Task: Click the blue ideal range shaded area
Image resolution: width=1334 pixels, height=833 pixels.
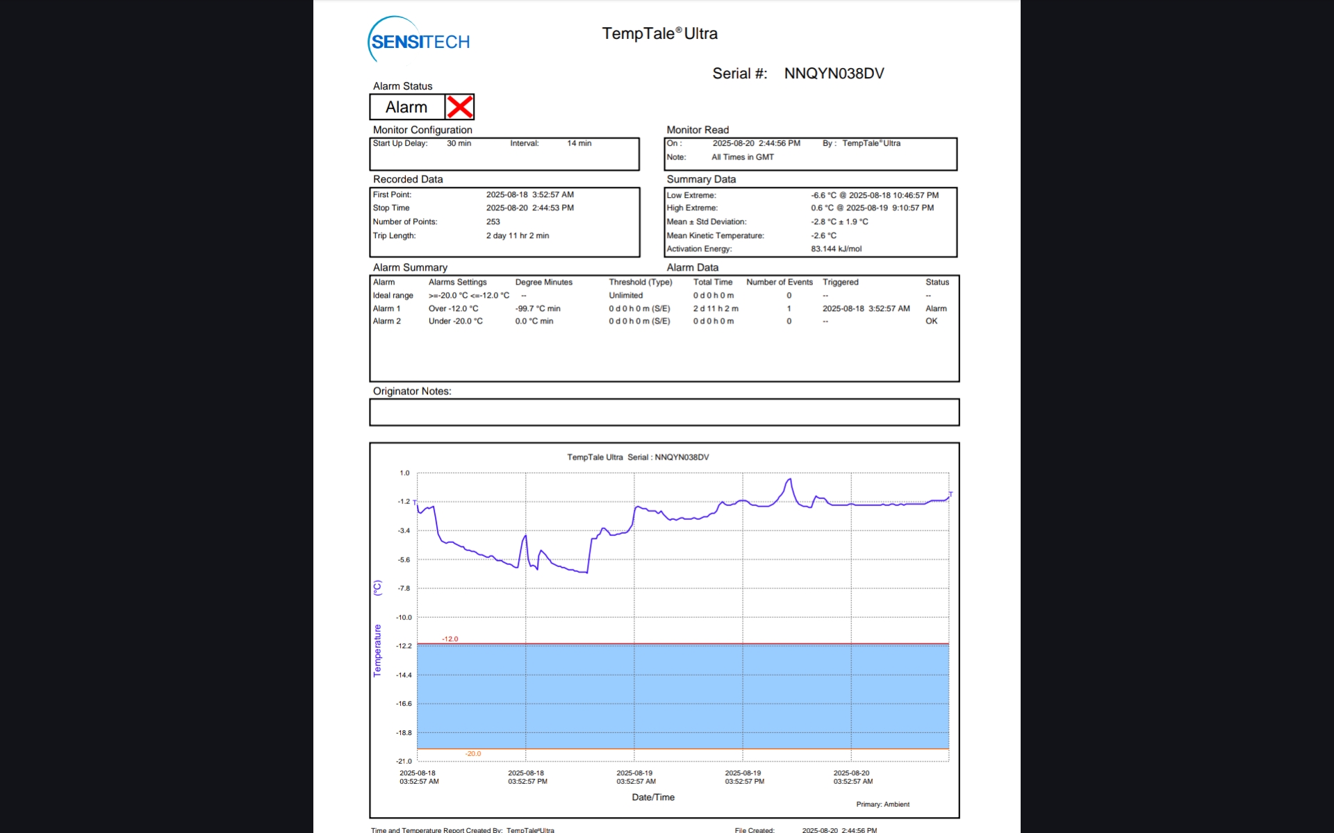Action: [682, 696]
